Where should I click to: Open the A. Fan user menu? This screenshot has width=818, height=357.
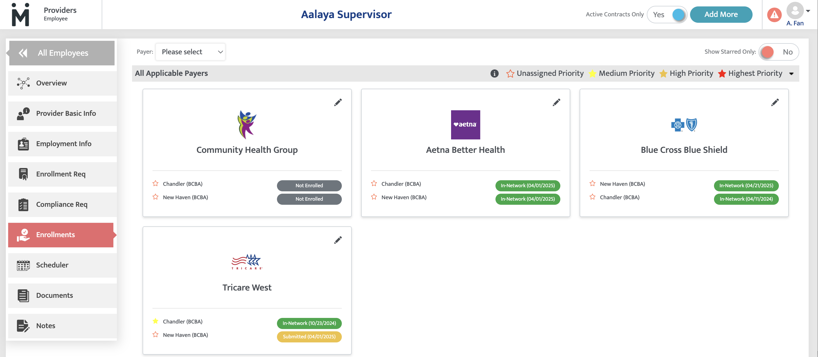[797, 14]
